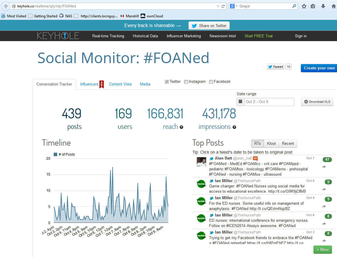The height and width of the screenshot is (257, 337).
Task: Bookmark this page with star icon
Action: point(304,6)
